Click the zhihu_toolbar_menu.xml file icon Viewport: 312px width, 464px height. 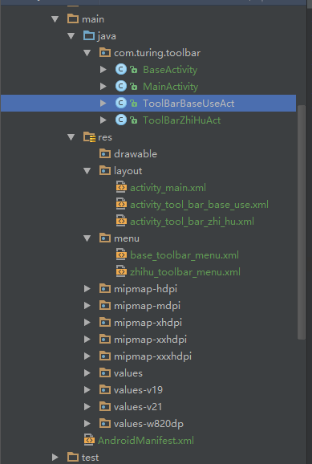pyautogui.click(x=121, y=271)
